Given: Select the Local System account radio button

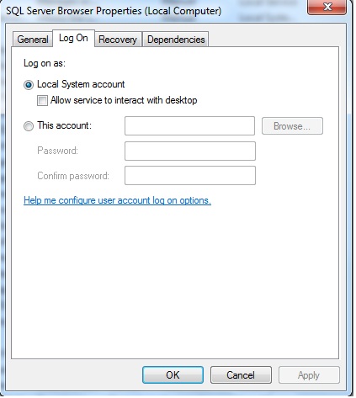Looking at the screenshot, I should coord(29,85).
